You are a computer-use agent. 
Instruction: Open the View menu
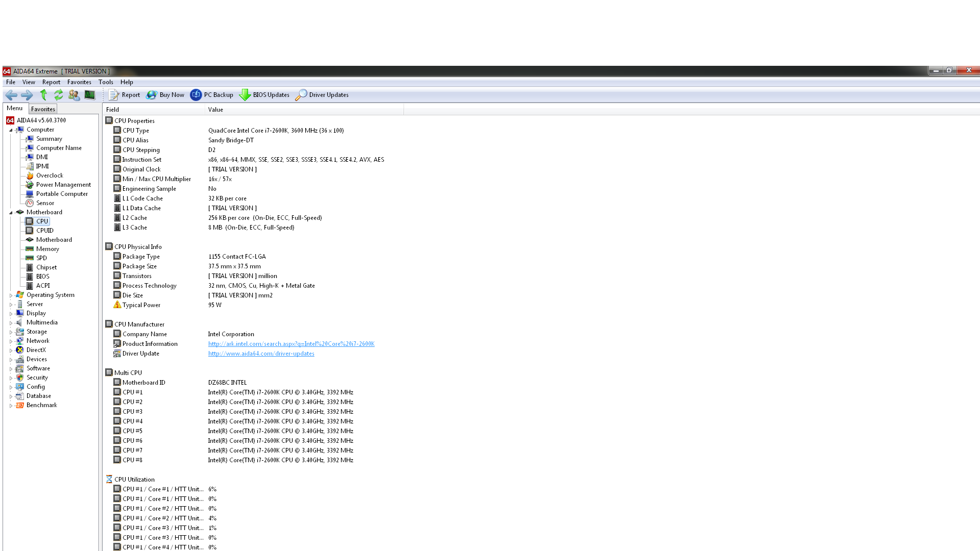click(29, 82)
